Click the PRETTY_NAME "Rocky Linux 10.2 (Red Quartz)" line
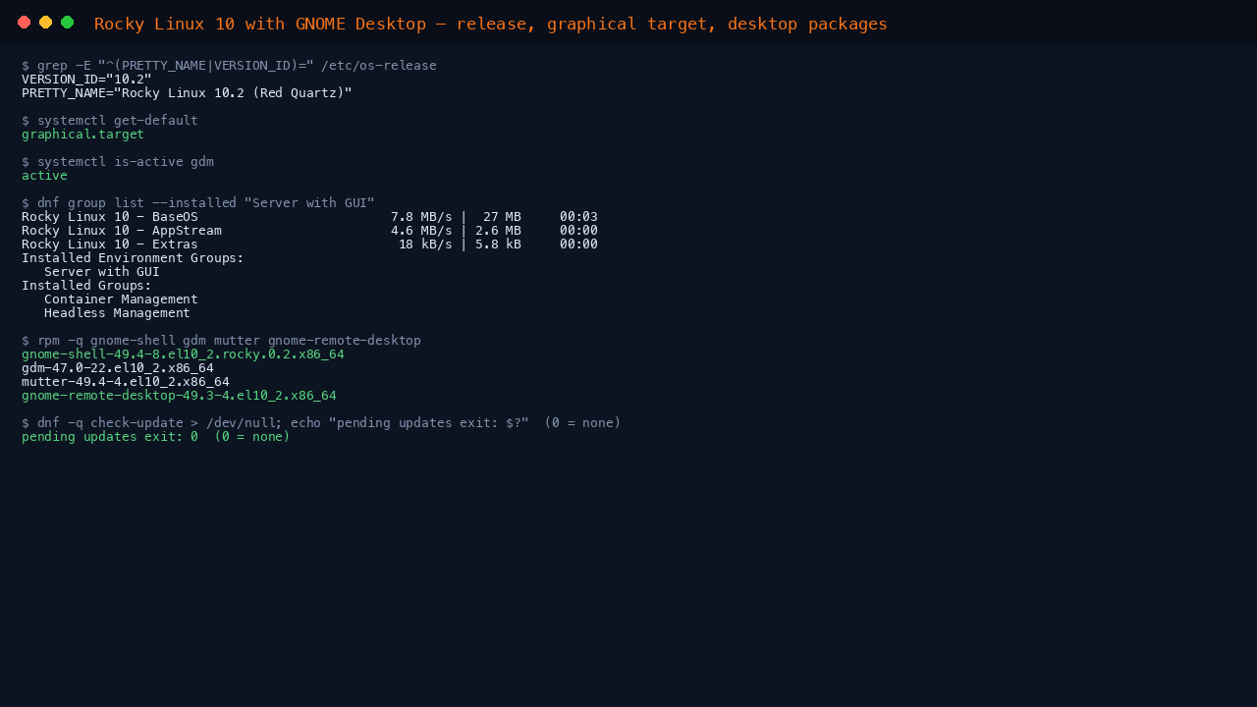Screen dimensions: 1257x707 (x=187, y=93)
